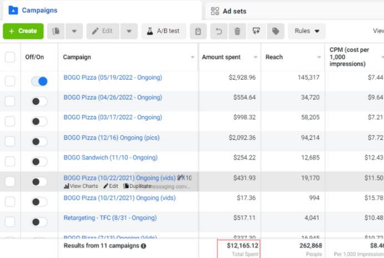Viewport: 384px width, 258px height.
Task: Click the export/share icon in toolbar
Action: (x=256, y=31)
